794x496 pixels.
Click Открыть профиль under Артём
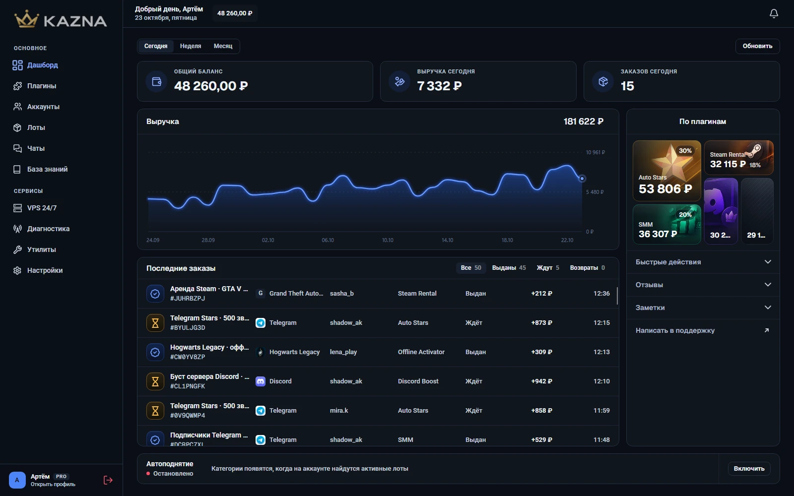pyautogui.click(x=53, y=485)
